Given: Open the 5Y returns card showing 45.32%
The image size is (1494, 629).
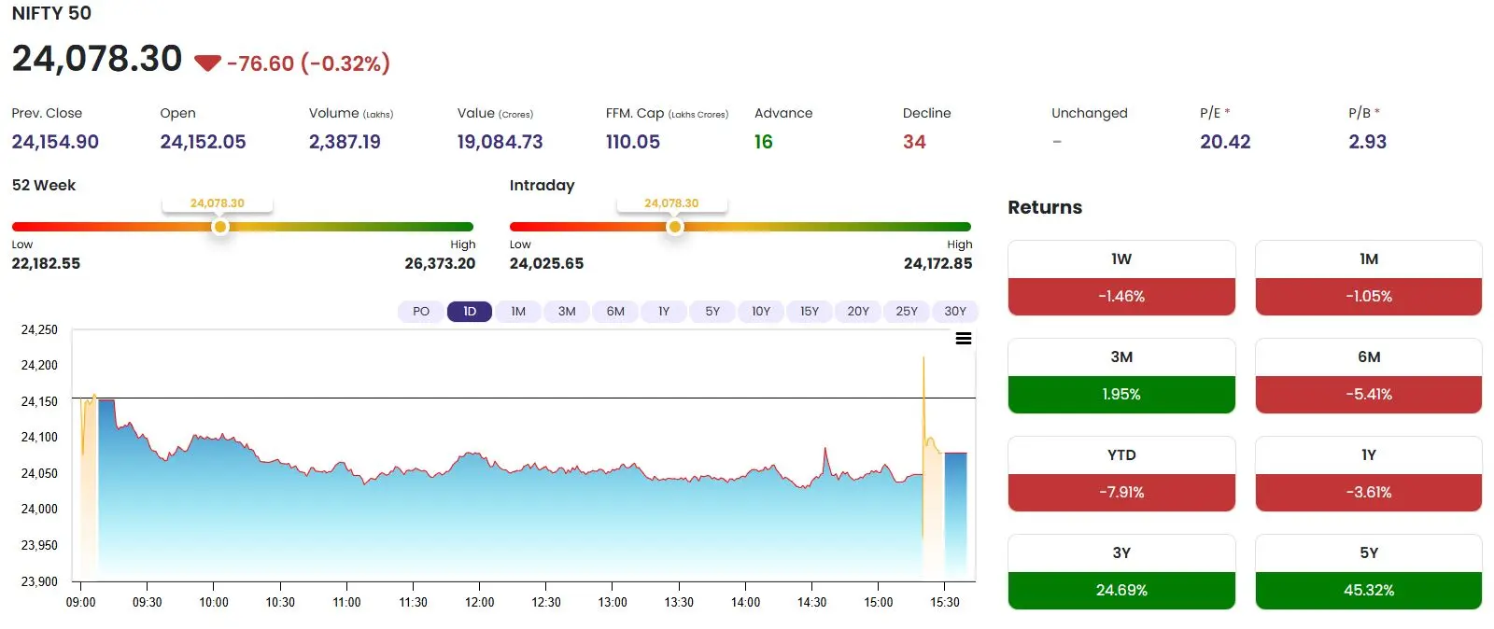Looking at the screenshot, I should (x=1369, y=572).
